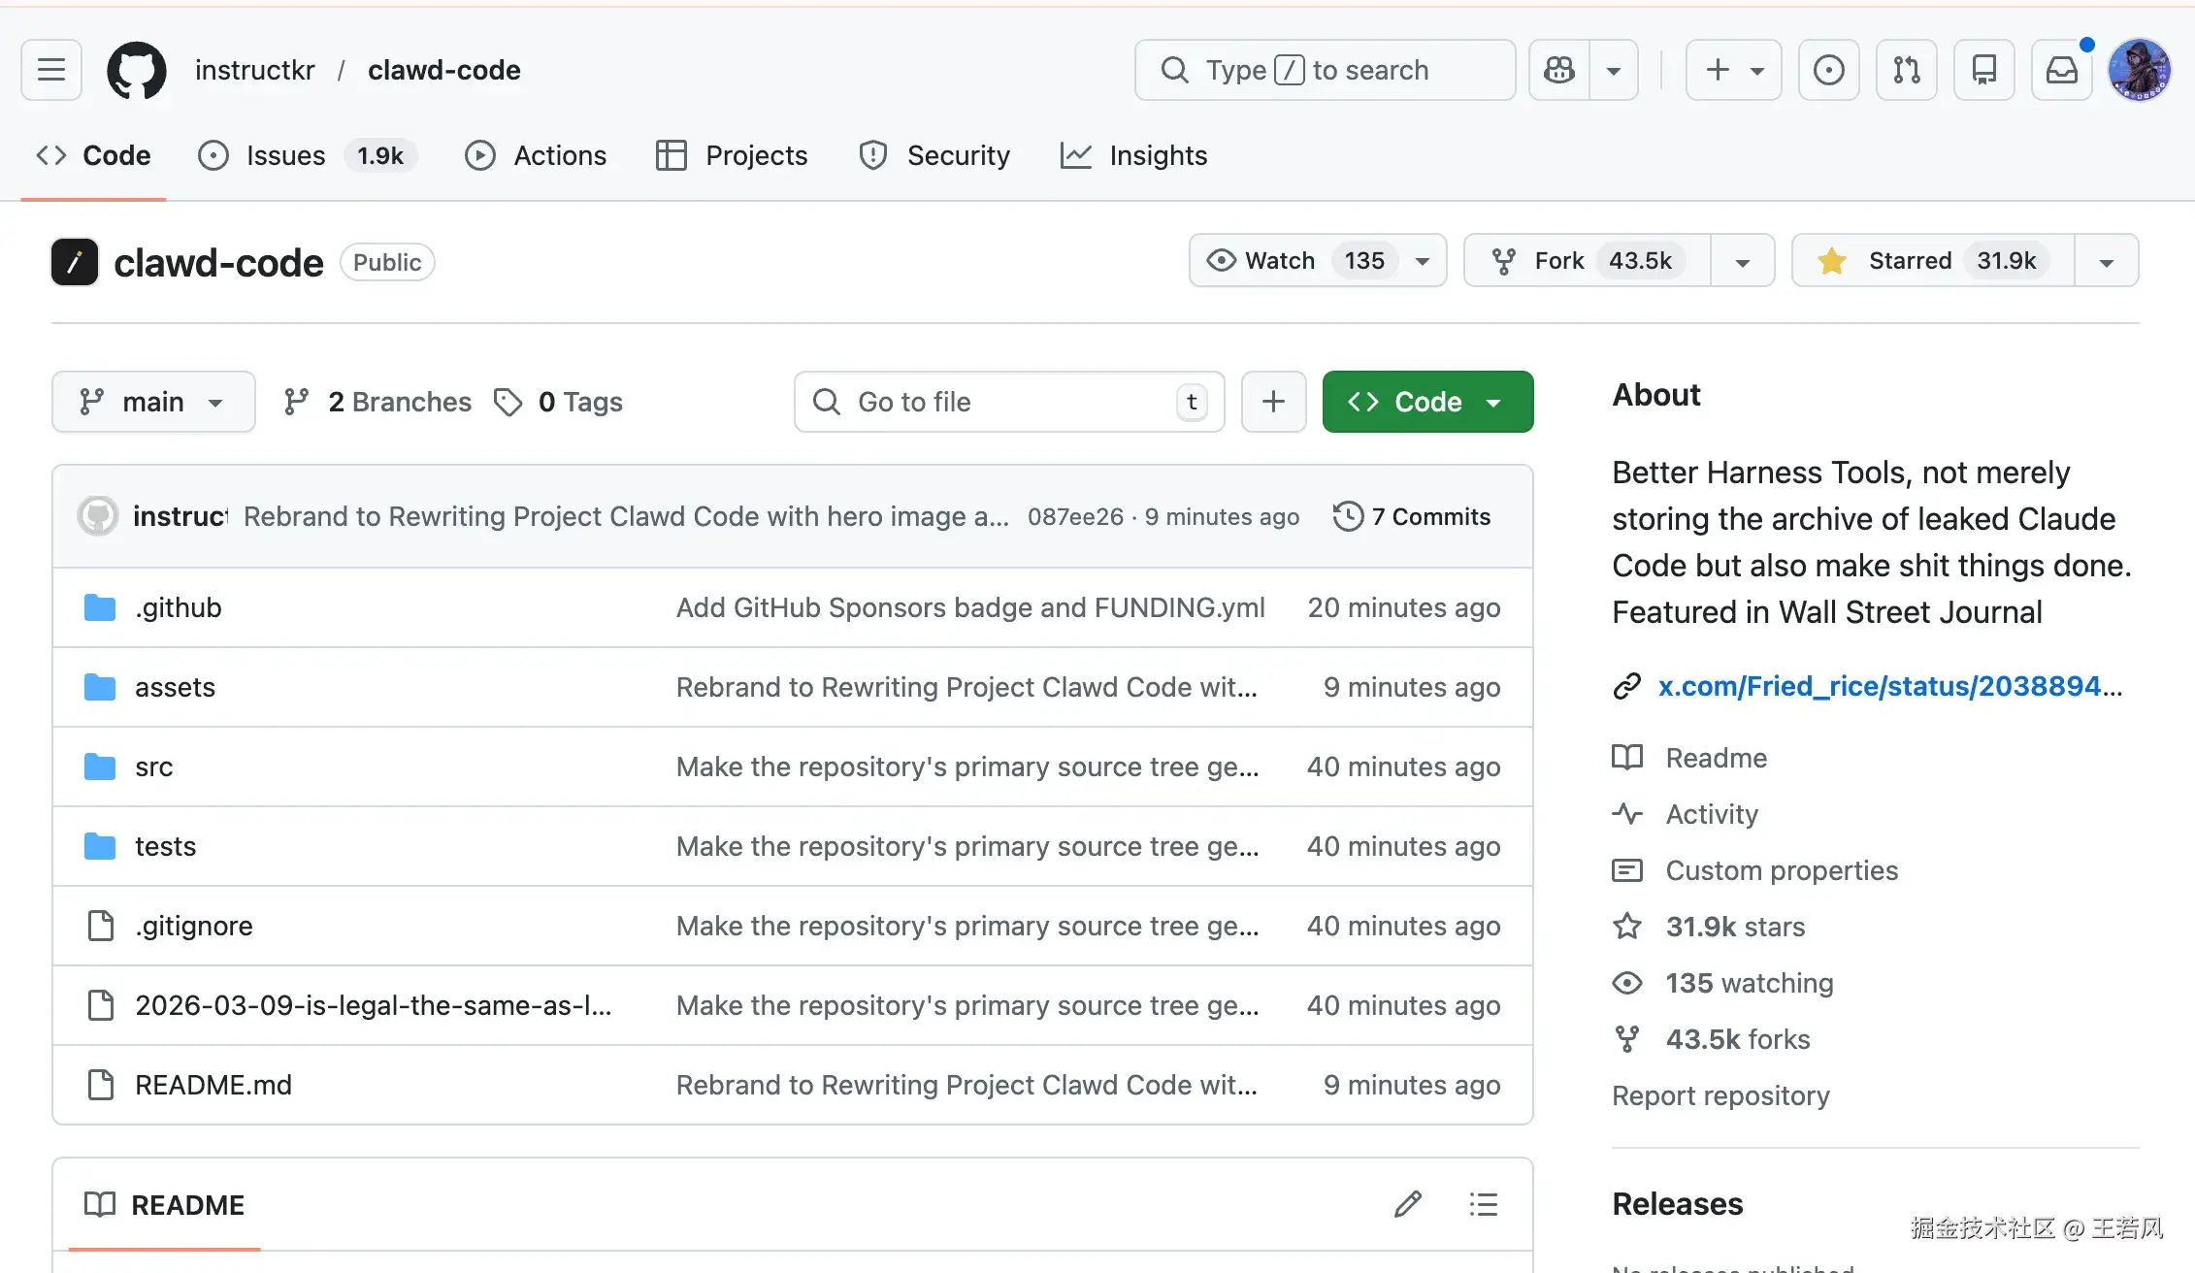Open the pull requests icon in header

pyautogui.click(x=1906, y=70)
